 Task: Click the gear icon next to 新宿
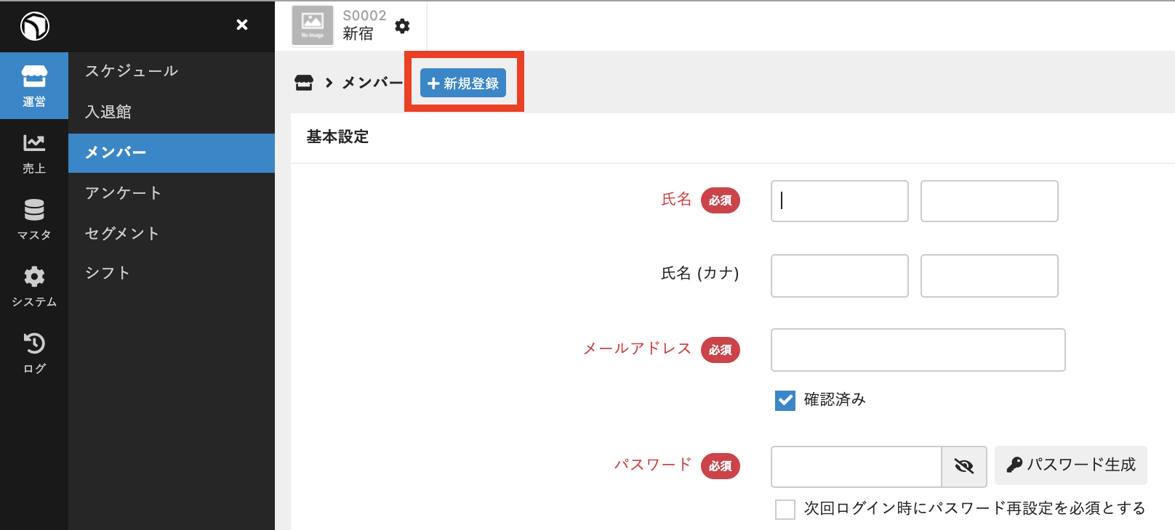tap(402, 26)
